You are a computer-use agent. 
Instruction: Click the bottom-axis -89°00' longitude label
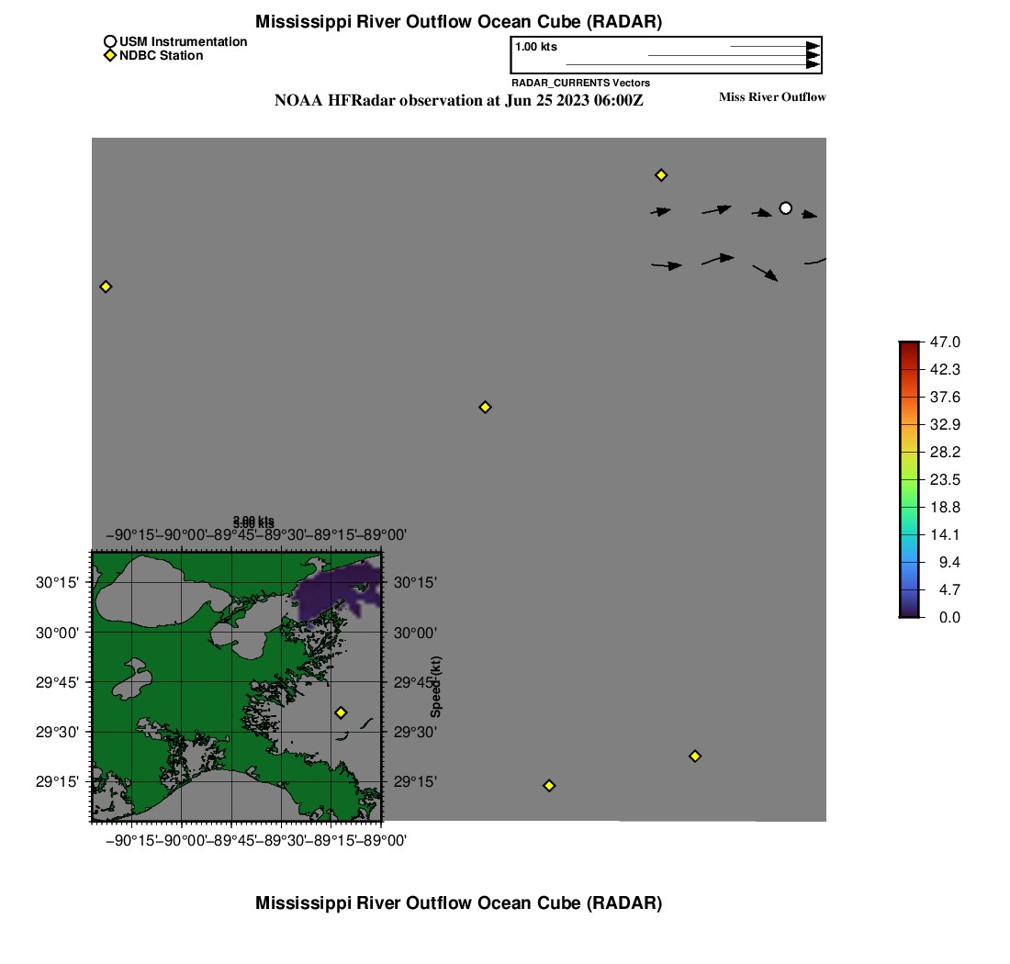(381, 840)
